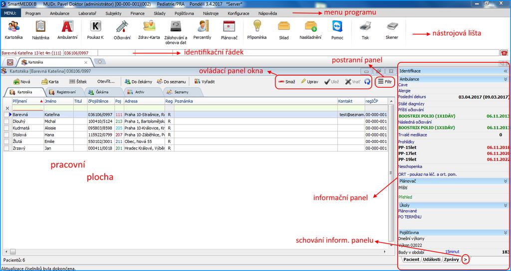Clear filter row with X
511x271 pixels.
[7, 108]
